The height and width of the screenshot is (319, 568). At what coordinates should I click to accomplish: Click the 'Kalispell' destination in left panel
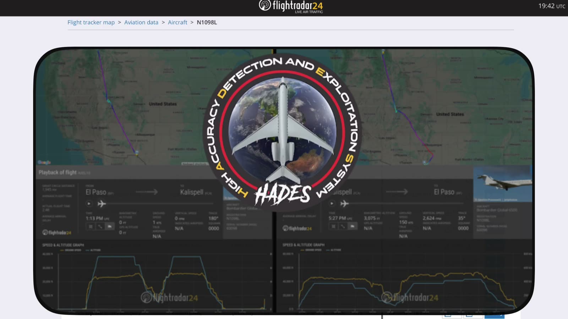point(192,192)
